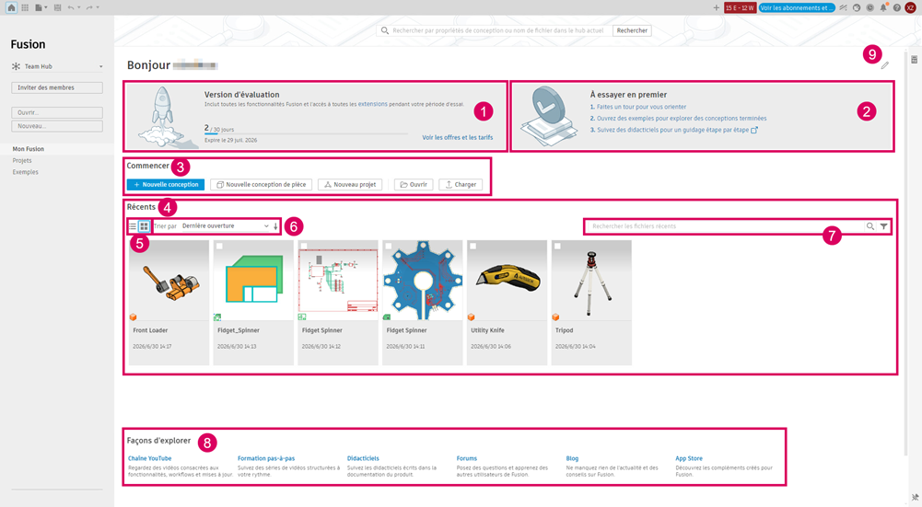The image size is (922, 507).
Task: Click Rechercher les fichiers récents field
Action: tap(726, 226)
